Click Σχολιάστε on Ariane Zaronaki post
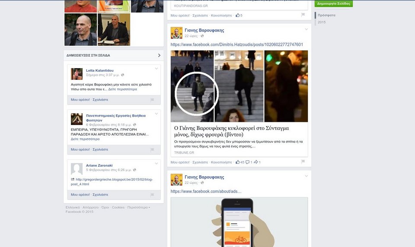Screen dimensions: 415x247 click(100, 195)
